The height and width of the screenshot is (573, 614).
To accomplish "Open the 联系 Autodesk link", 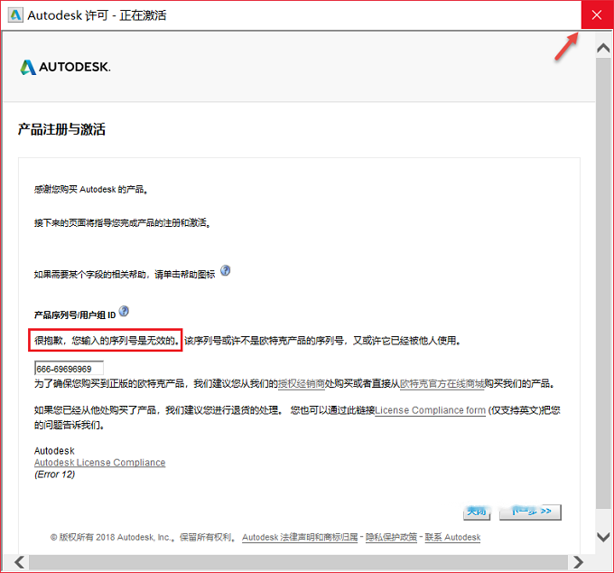I will [452, 538].
